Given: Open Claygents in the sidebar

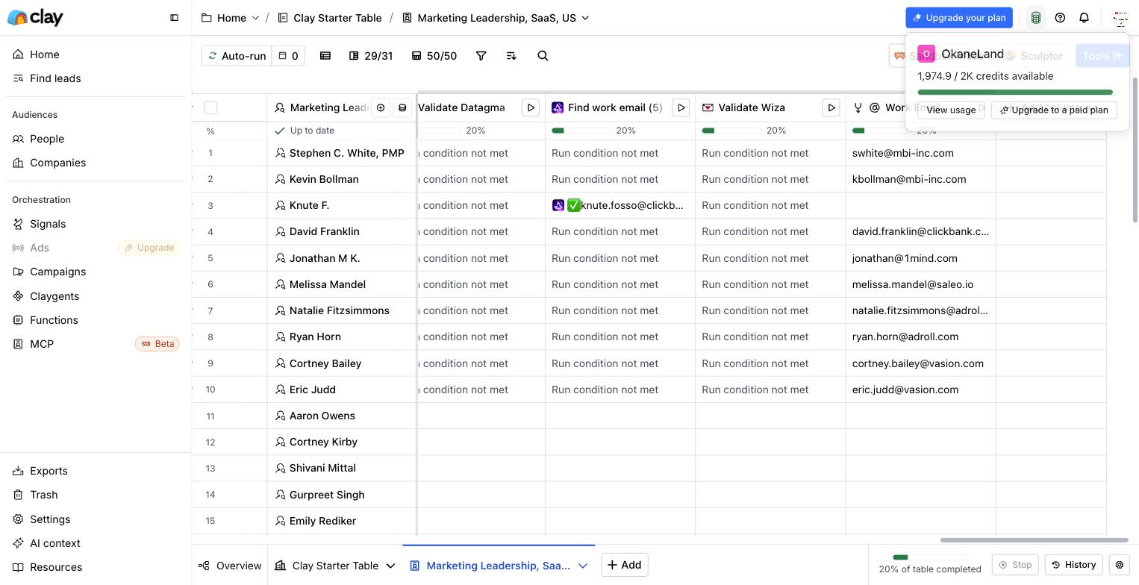Looking at the screenshot, I should [x=96, y=296].
